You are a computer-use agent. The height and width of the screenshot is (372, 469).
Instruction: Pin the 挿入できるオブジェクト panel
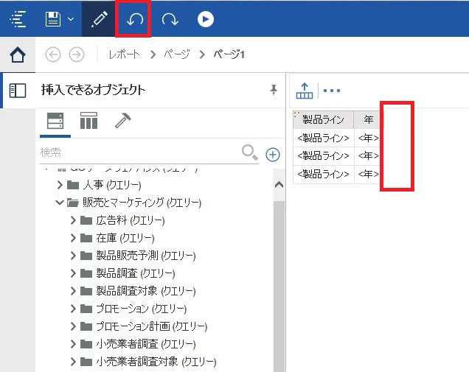tap(274, 90)
